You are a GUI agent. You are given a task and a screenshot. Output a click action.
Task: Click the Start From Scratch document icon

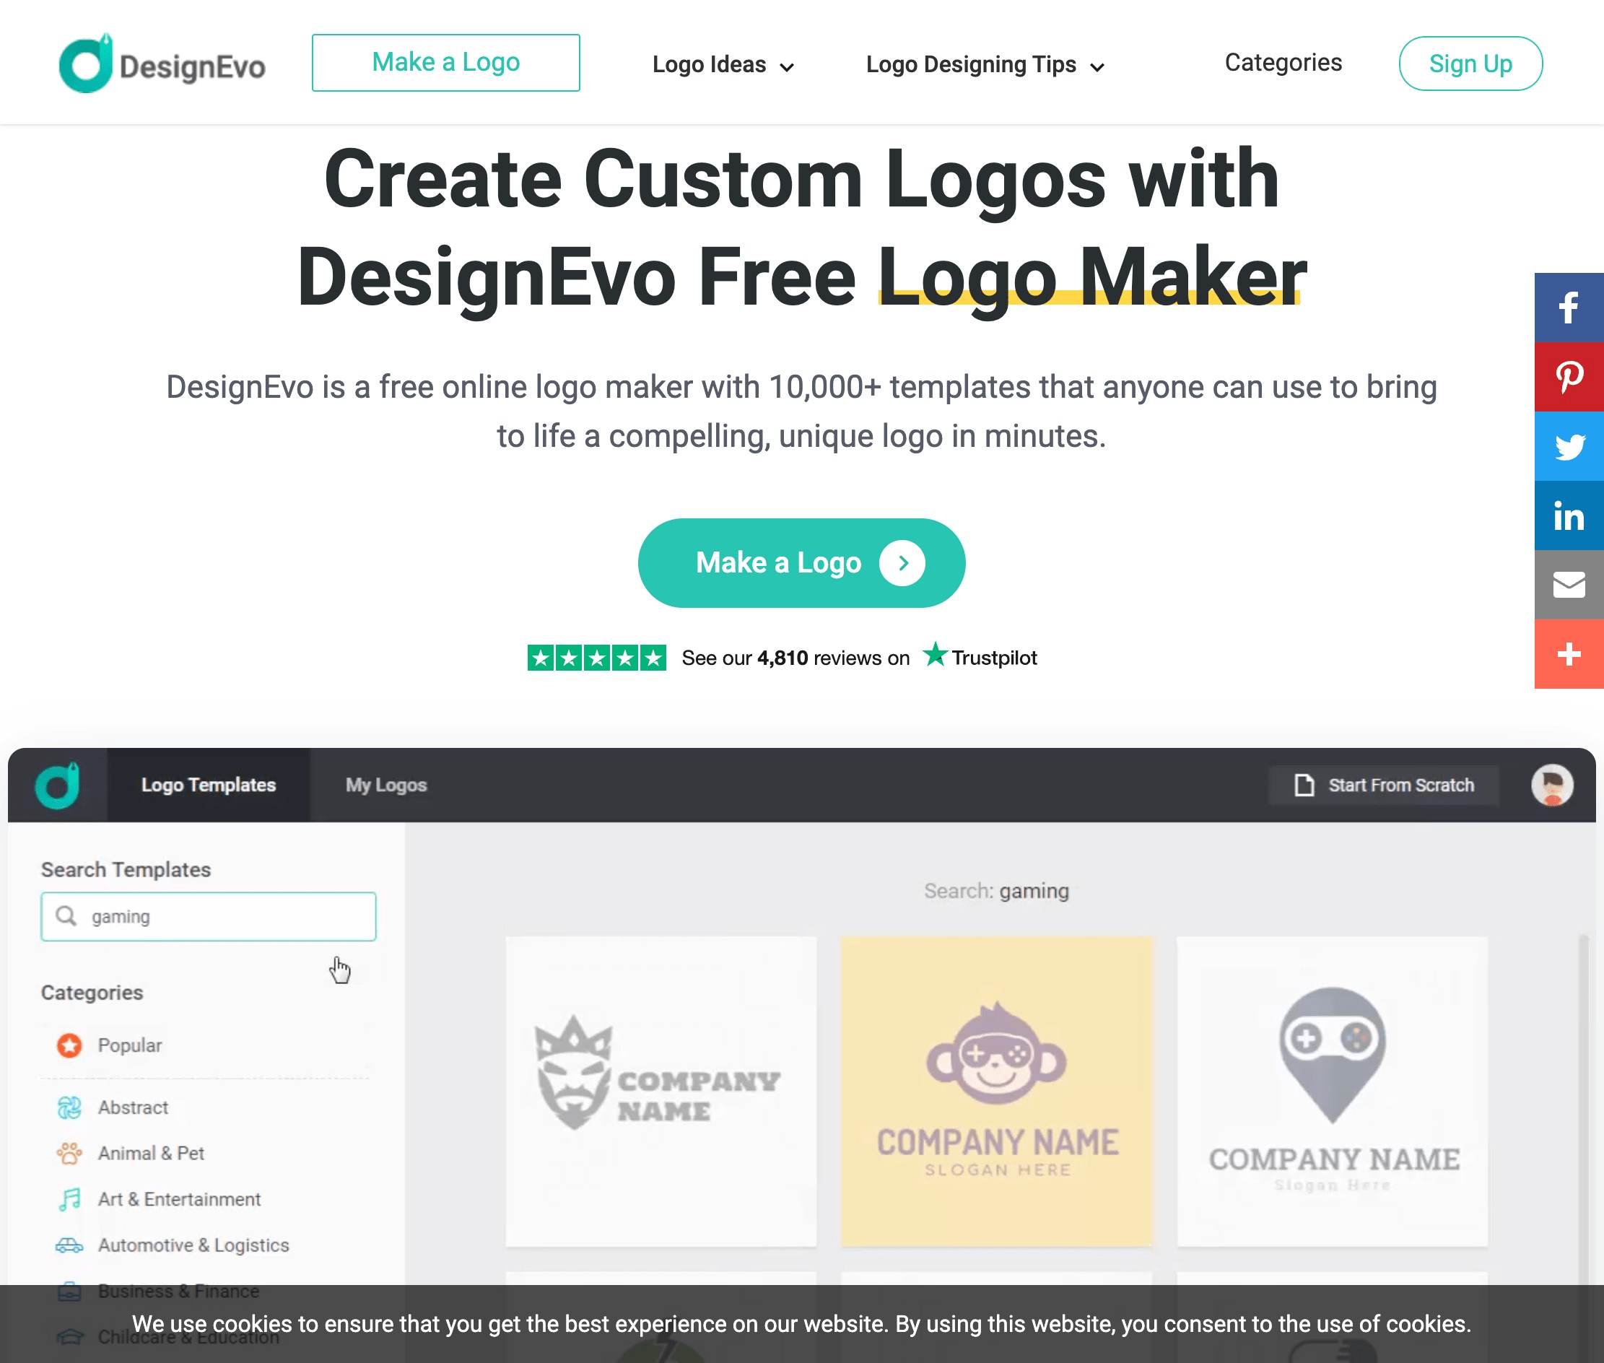(1304, 784)
